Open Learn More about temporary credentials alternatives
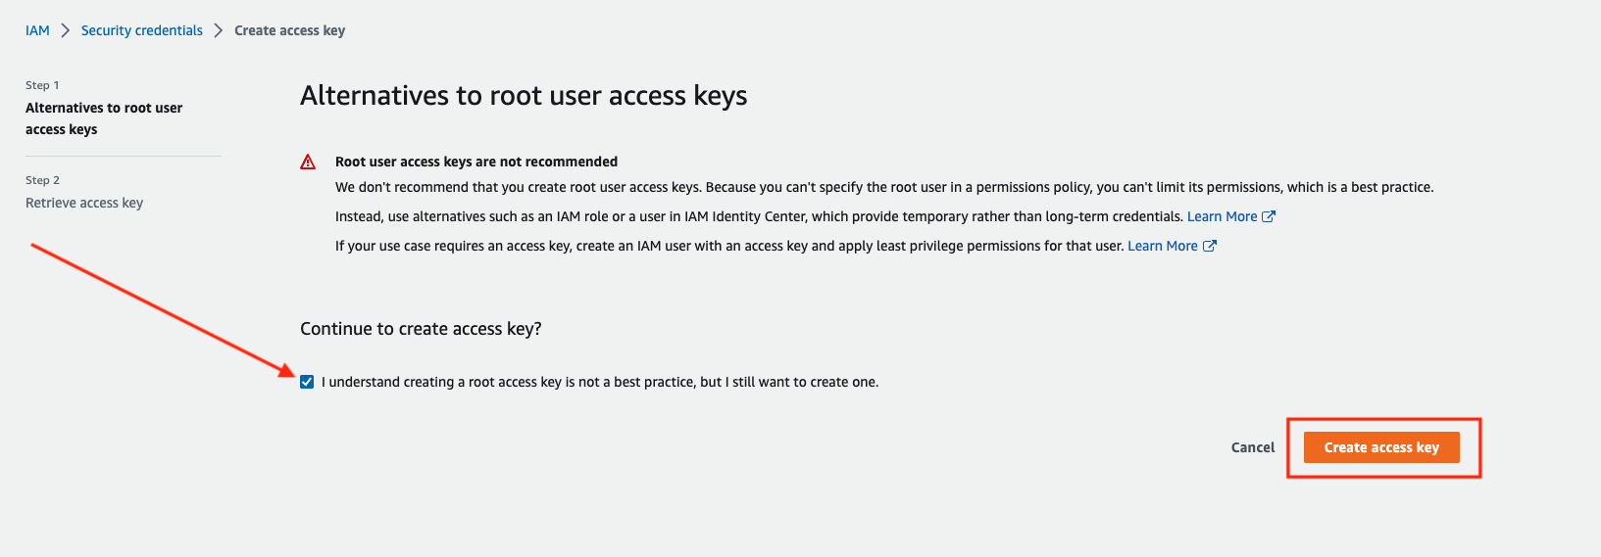Viewport: 1601px width, 557px height. [1222, 216]
